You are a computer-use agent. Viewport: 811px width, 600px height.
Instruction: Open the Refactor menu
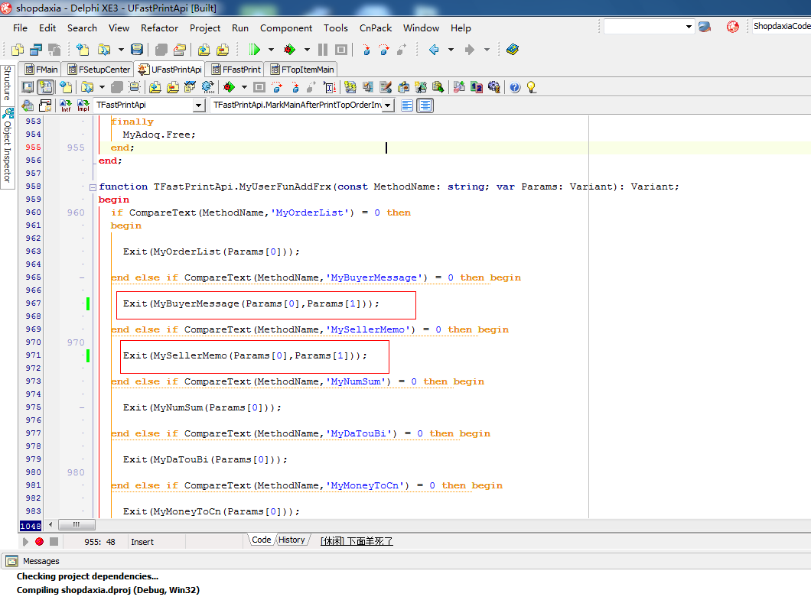(x=159, y=28)
